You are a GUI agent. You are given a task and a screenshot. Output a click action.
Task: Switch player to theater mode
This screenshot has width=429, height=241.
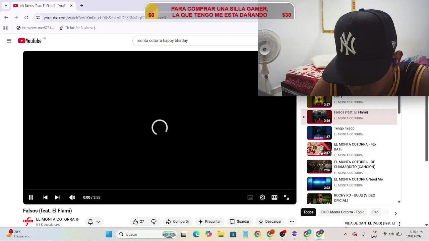274,197
